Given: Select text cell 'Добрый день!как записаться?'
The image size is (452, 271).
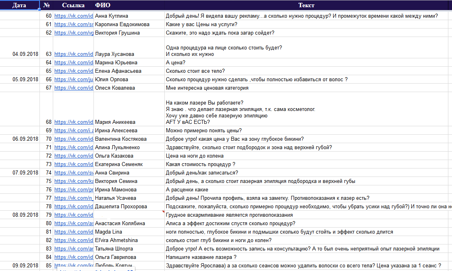Looking at the screenshot, I should pos(307,172).
